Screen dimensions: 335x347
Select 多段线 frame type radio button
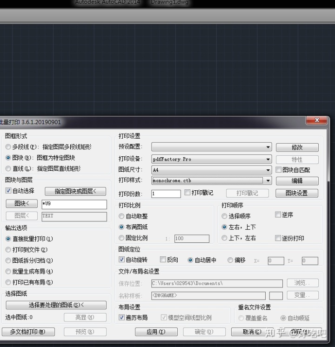(8, 147)
